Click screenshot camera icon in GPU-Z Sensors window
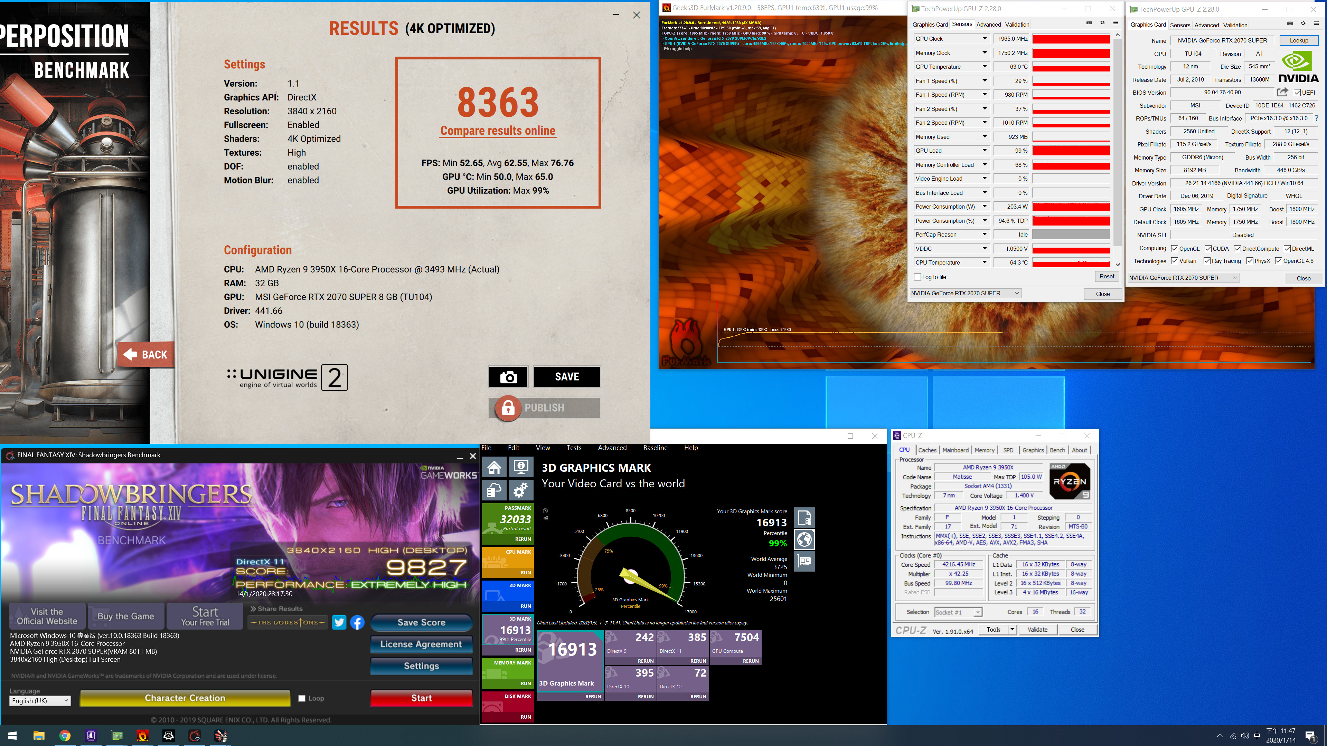The image size is (1327, 746). (x=1089, y=23)
